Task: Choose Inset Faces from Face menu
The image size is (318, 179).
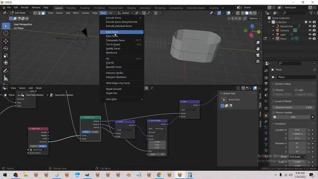Action: (x=121, y=32)
